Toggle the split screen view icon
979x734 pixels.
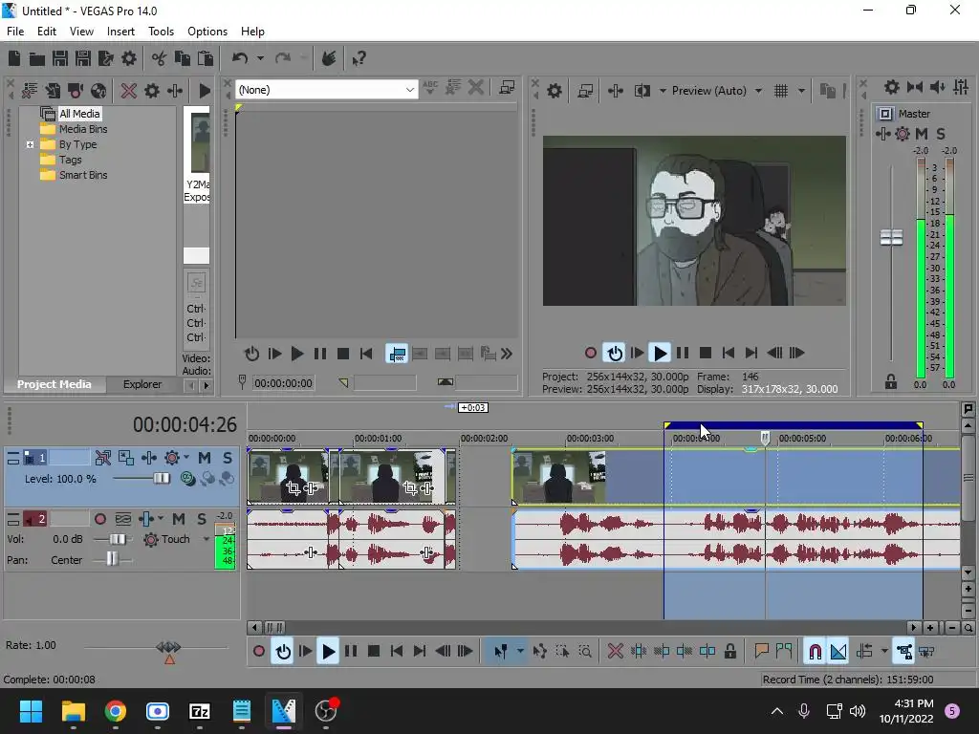pyautogui.click(x=642, y=91)
